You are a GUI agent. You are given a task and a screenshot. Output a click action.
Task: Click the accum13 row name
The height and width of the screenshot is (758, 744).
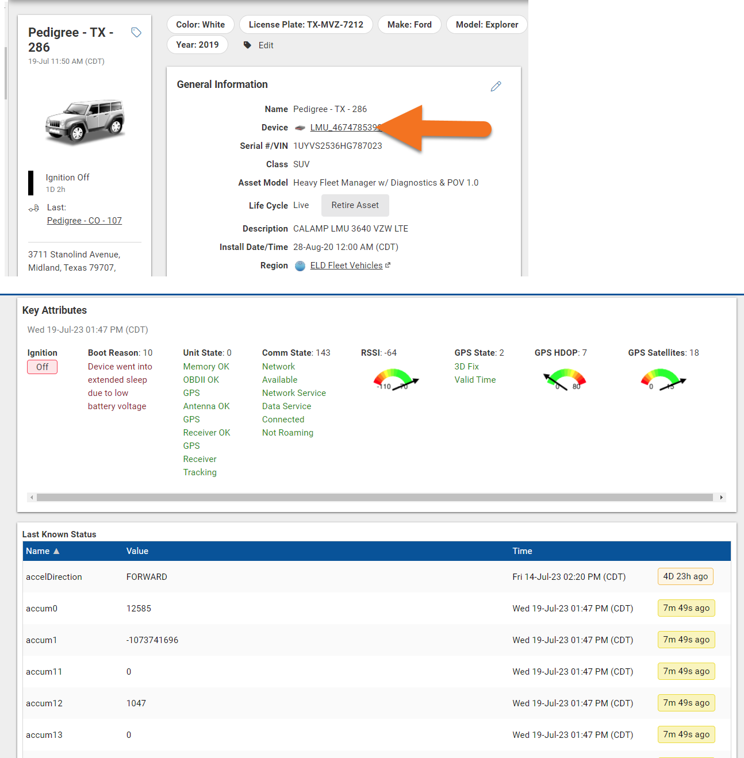click(44, 735)
